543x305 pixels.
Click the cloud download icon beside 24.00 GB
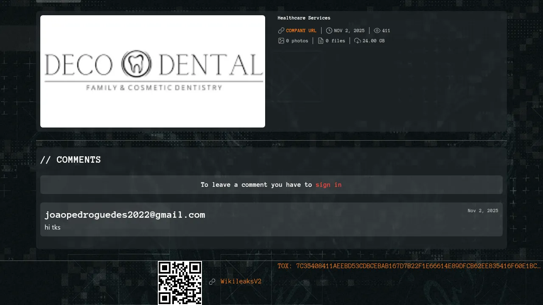[x=357, y=41]
